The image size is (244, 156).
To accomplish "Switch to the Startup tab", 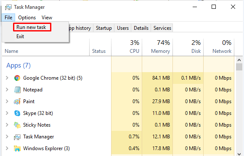I will [x=104, y=28].
